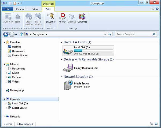Open the BitLocker ribbon button
The width and height of the screenshot is (161, 128).
pyautogui.click(x=50, y=18)
